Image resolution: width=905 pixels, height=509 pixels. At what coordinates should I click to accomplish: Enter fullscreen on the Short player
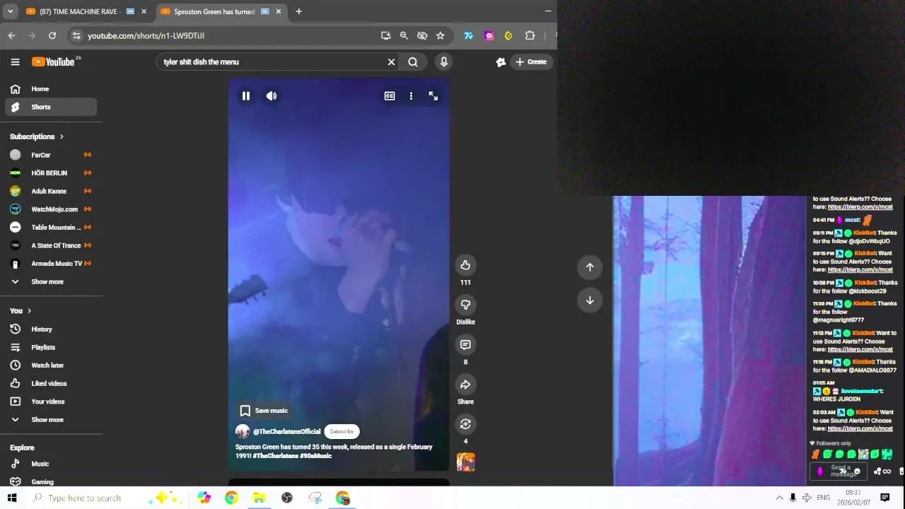tap(433, 96)
